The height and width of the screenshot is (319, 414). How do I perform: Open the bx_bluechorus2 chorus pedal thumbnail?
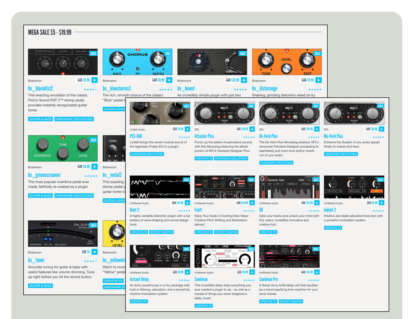[137, 62]
